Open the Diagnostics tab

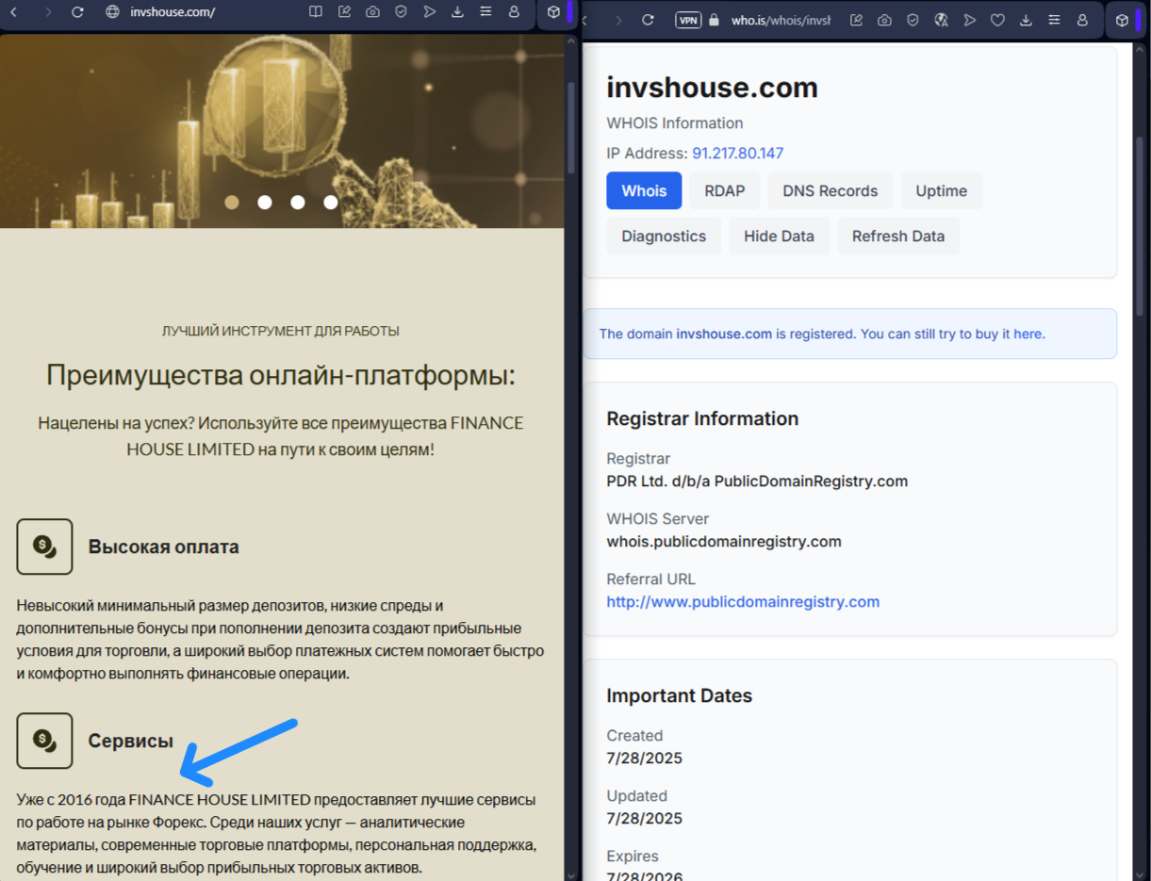(x=664, y=236)
